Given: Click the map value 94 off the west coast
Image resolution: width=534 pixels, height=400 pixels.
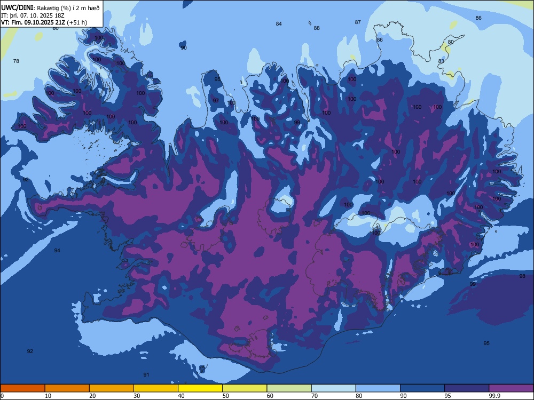Looking at the screenshot, I should (57, 251).
